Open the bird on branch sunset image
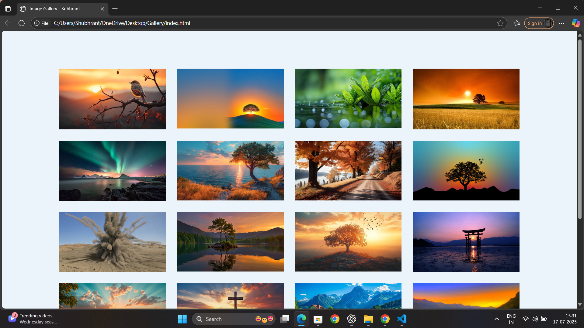Screen dimensions: 584x328 click(x=112, y=99)
